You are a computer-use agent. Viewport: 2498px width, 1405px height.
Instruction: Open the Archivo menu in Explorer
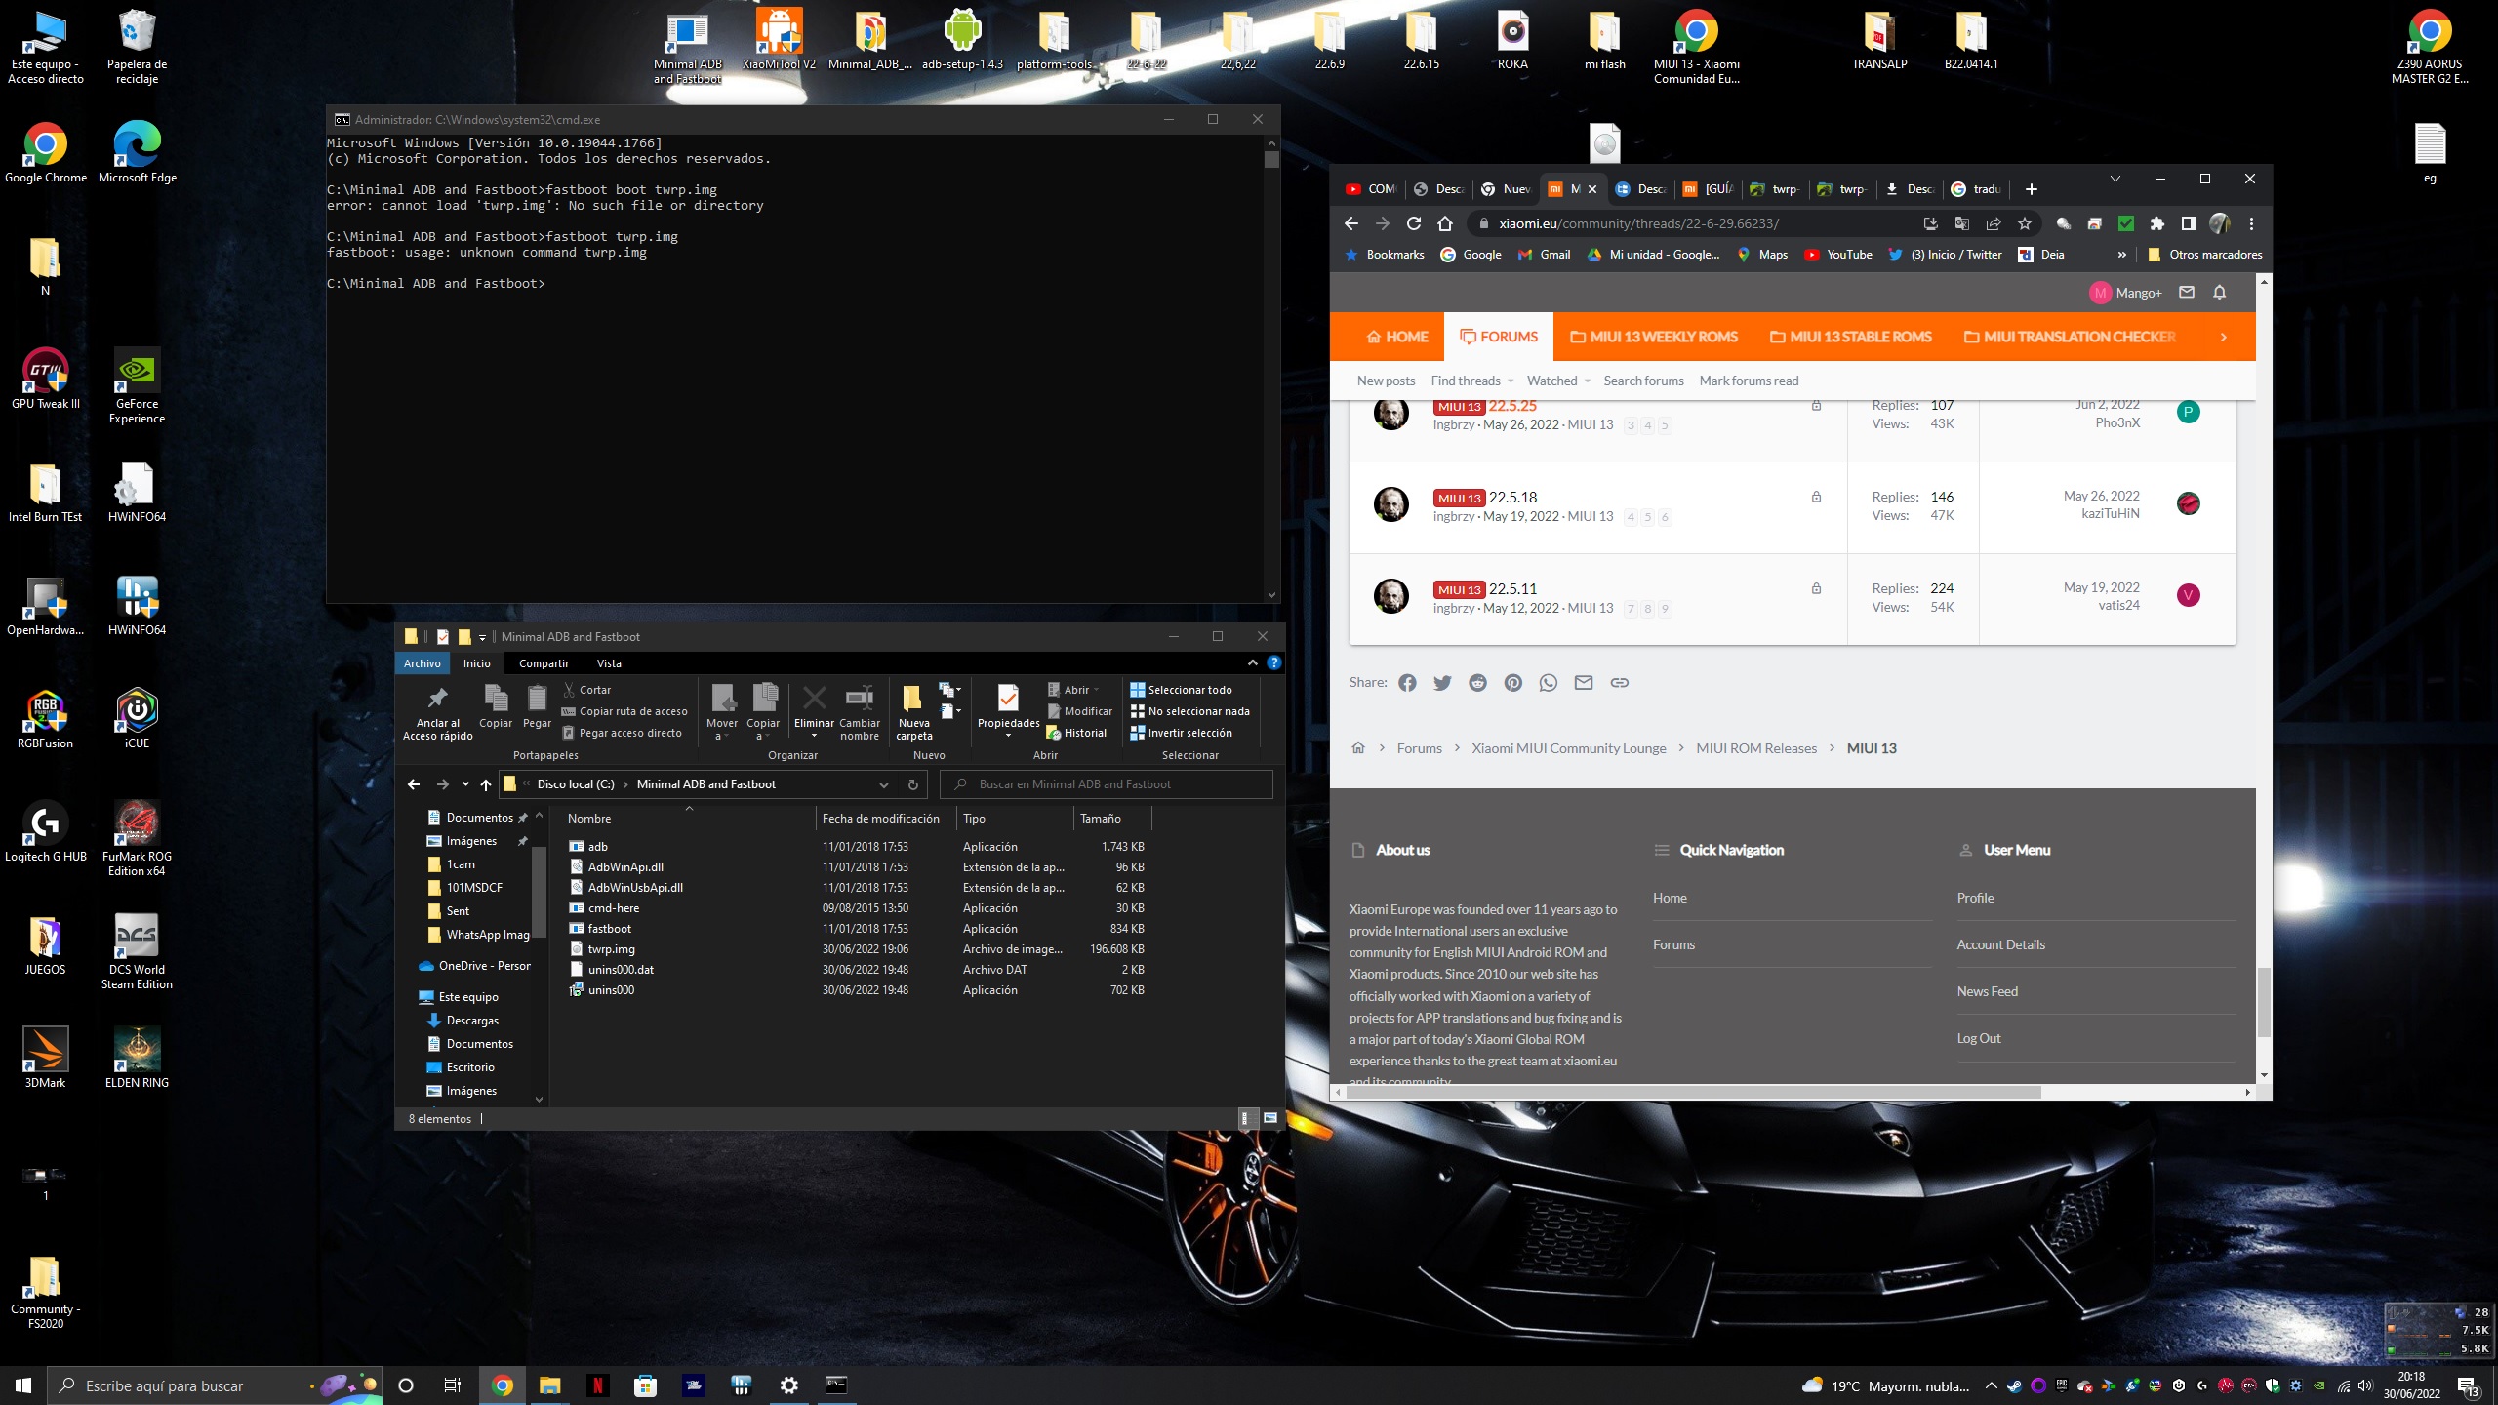423,662
